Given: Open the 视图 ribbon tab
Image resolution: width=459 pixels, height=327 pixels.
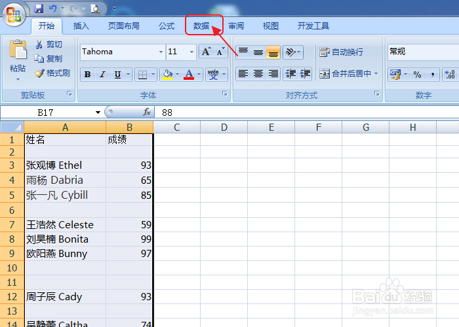Looking at the screenshot, I should 270,26.
